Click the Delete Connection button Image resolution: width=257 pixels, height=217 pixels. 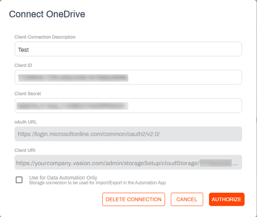click(134, 199)
